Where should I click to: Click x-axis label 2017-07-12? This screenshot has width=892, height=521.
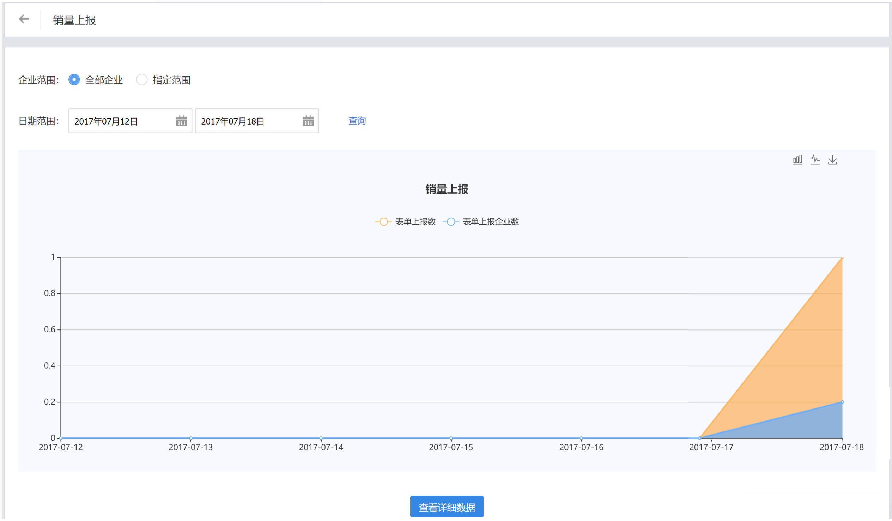tap(61, 448)
